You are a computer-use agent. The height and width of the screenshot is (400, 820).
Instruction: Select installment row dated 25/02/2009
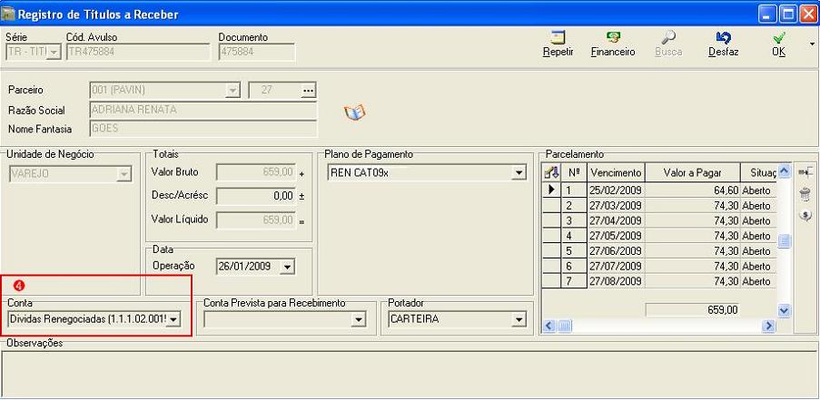[x=659, y=190]
